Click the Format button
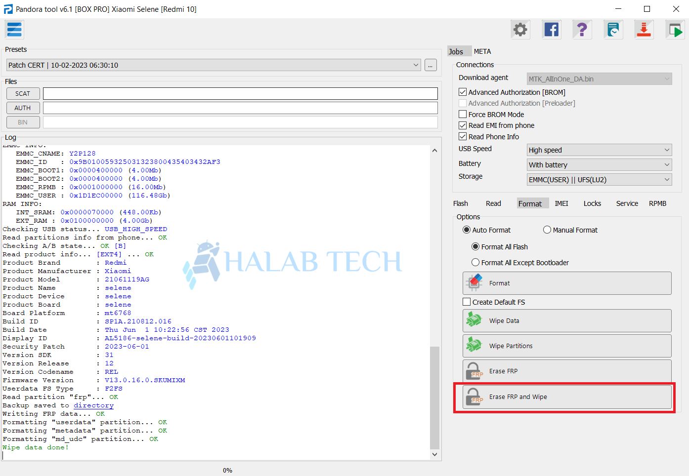The height and width of the screenshot is (476, 689). coord(567,283)
